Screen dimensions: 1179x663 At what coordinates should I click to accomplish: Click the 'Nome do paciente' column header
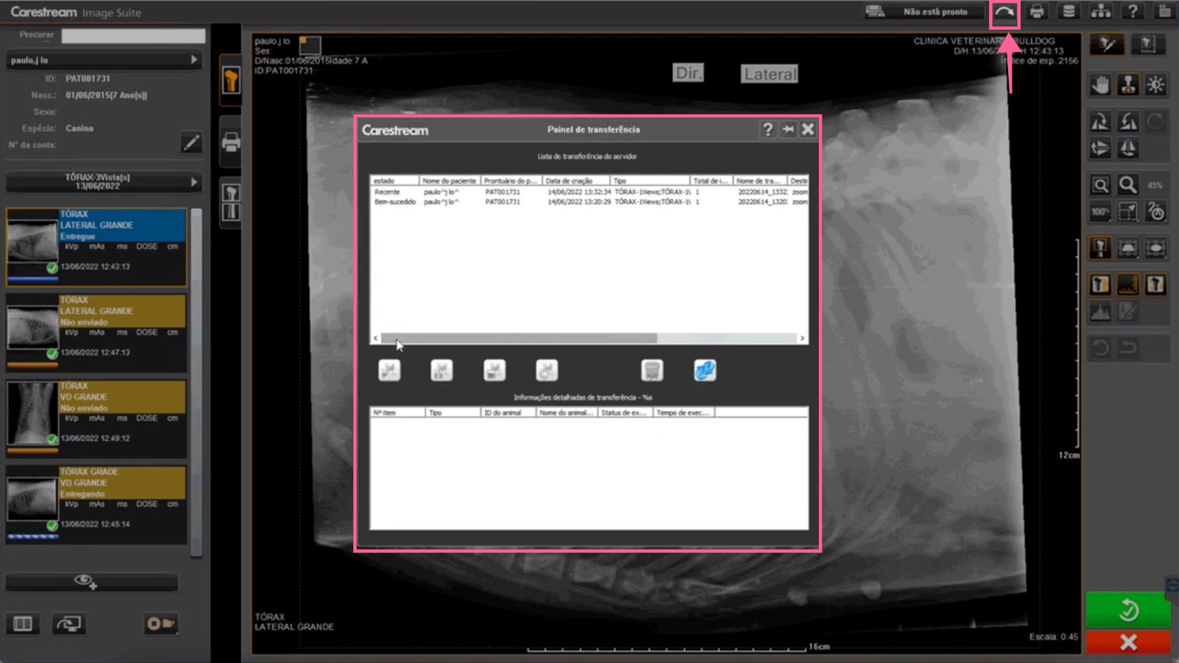coord(449,181)
